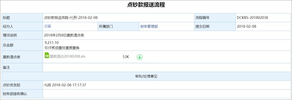
Task: Click the empty 财务部接收确认 value cell
Action: tap(167, 94)
